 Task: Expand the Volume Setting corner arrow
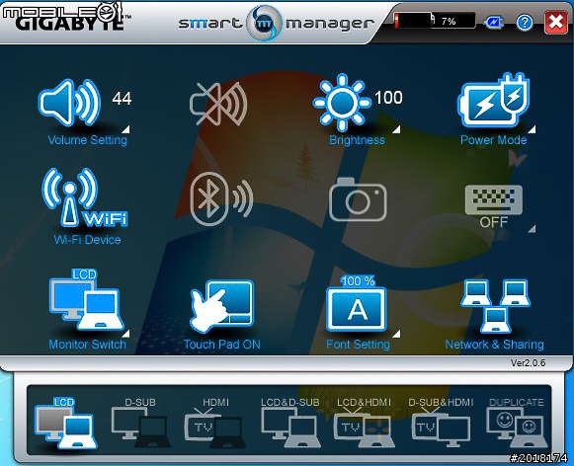coord(125,129)
